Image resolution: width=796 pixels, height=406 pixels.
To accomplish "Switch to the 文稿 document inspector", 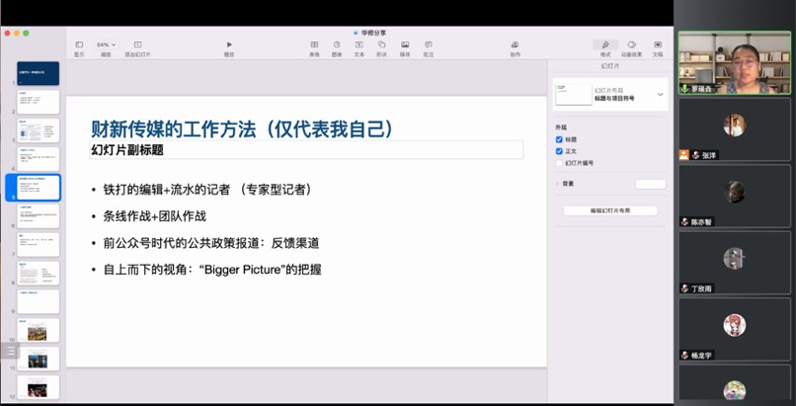I will click(658, 44).
